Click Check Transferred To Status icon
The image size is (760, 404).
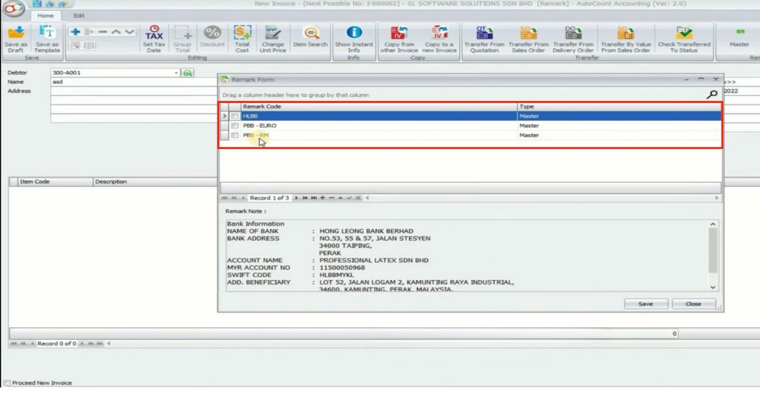coord(684,35)
